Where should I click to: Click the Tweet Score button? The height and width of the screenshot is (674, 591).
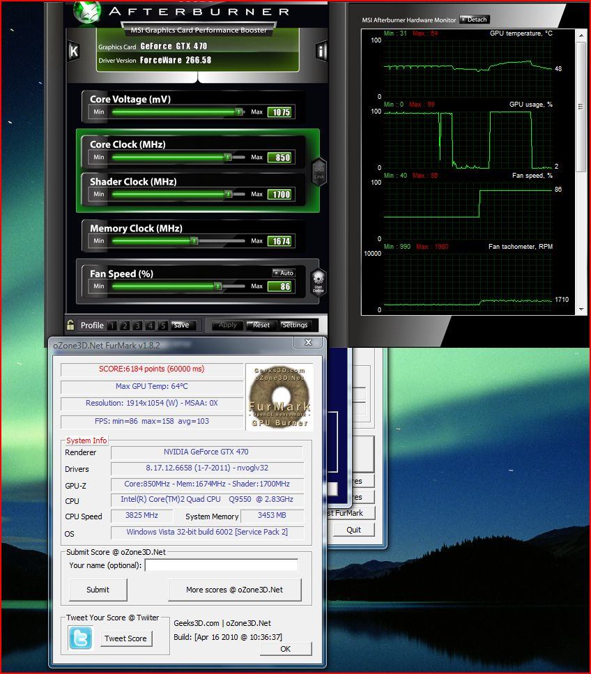pyautogui.click(x=125, y=638)
